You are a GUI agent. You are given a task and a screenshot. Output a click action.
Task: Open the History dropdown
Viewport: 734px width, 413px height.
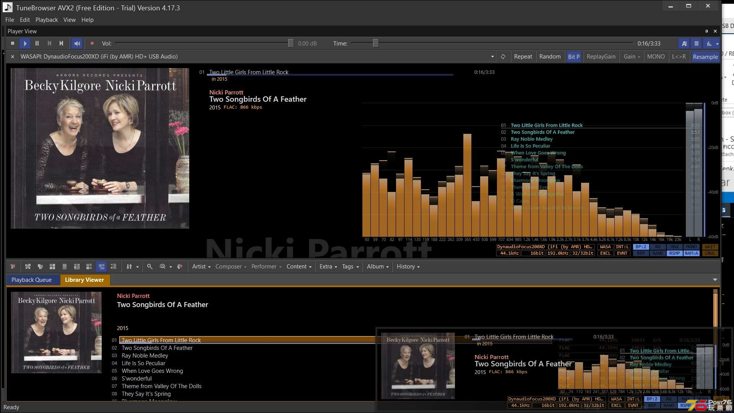pos(408,267)
